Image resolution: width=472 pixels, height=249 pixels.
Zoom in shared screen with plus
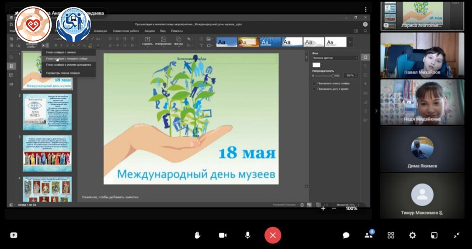tap(323, 208)
